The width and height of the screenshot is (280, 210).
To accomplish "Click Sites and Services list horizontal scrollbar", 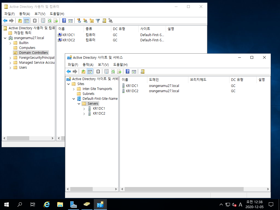I will point(184,189).
